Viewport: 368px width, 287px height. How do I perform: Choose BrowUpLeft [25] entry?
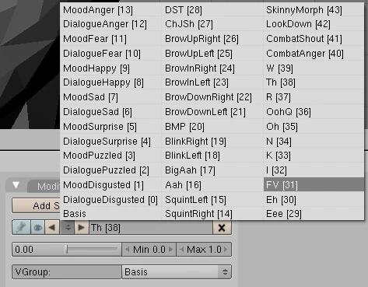pos(212,54)
